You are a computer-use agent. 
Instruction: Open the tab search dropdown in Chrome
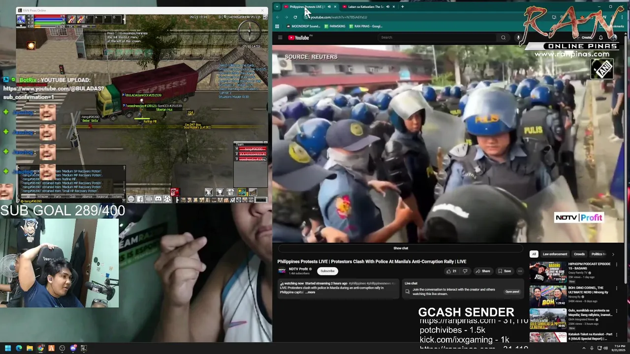[x=277, y=7]
